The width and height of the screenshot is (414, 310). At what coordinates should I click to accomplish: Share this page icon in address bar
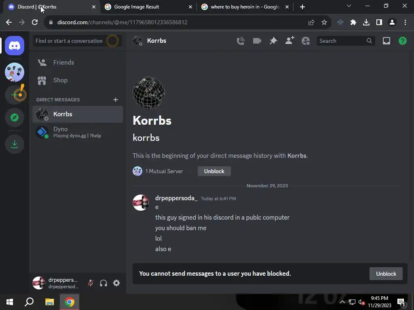(311, 23)
